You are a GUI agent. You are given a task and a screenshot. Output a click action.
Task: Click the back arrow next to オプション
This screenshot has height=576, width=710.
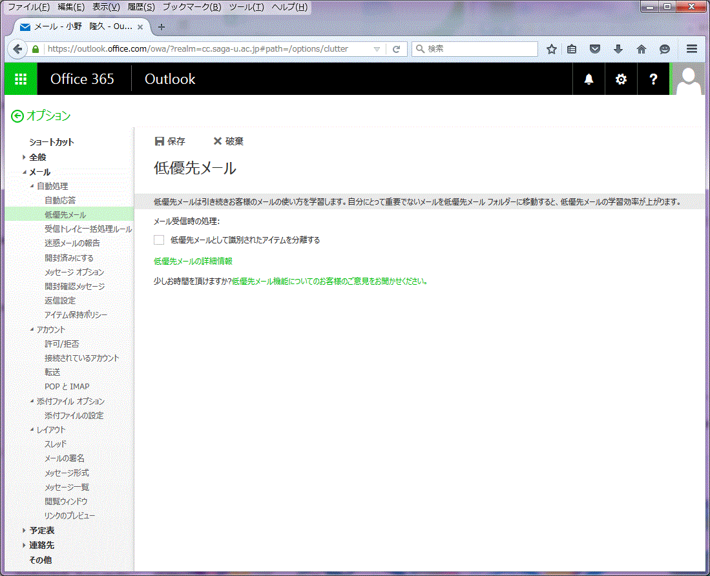(x=17, y=116)
